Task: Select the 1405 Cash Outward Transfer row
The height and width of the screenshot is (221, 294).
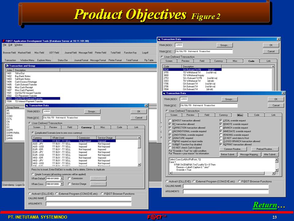Action: point(24,85)
